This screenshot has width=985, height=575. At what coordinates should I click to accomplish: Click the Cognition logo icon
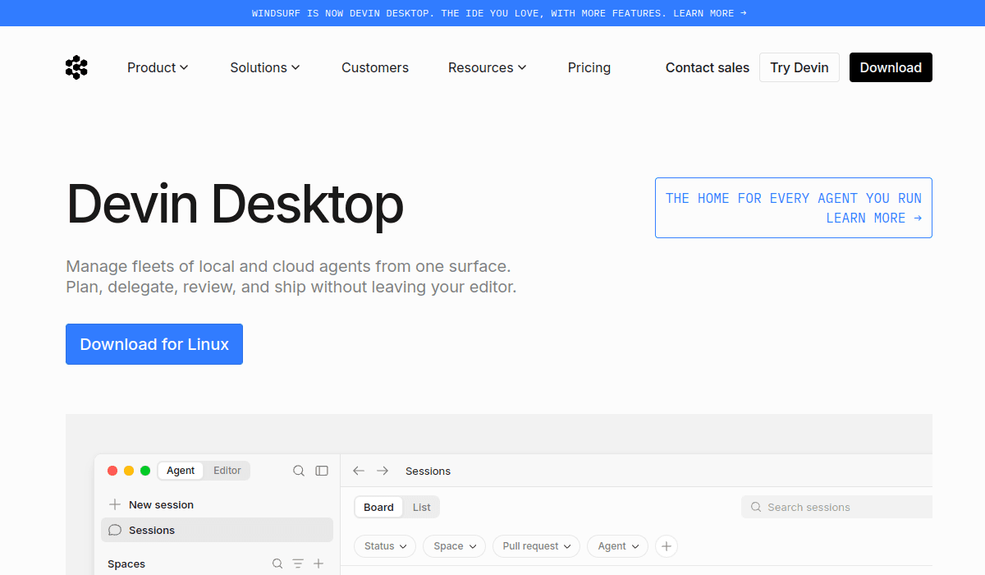coord(76,67)
